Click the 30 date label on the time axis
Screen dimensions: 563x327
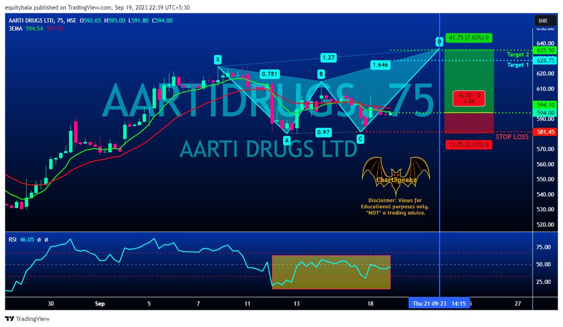click(51, 304)
